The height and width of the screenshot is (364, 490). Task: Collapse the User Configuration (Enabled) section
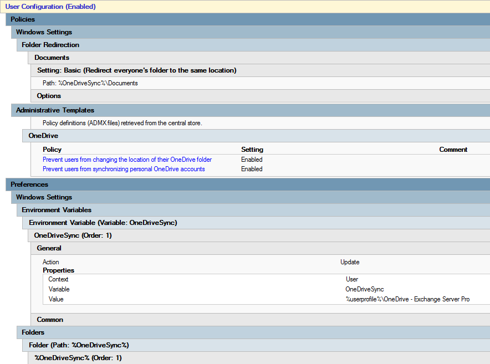(x=50, y=7)
